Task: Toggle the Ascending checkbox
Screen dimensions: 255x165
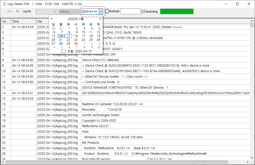Action: pyautogui.click(x=143, y=11)
